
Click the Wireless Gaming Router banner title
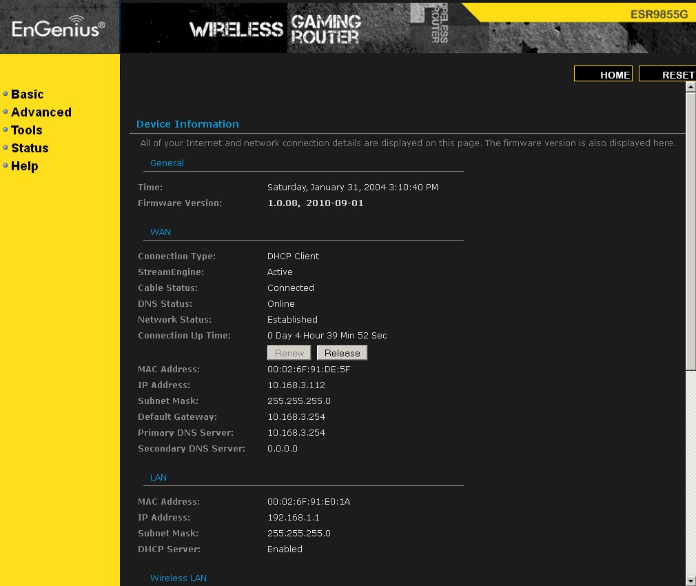(x=275, y=29)
